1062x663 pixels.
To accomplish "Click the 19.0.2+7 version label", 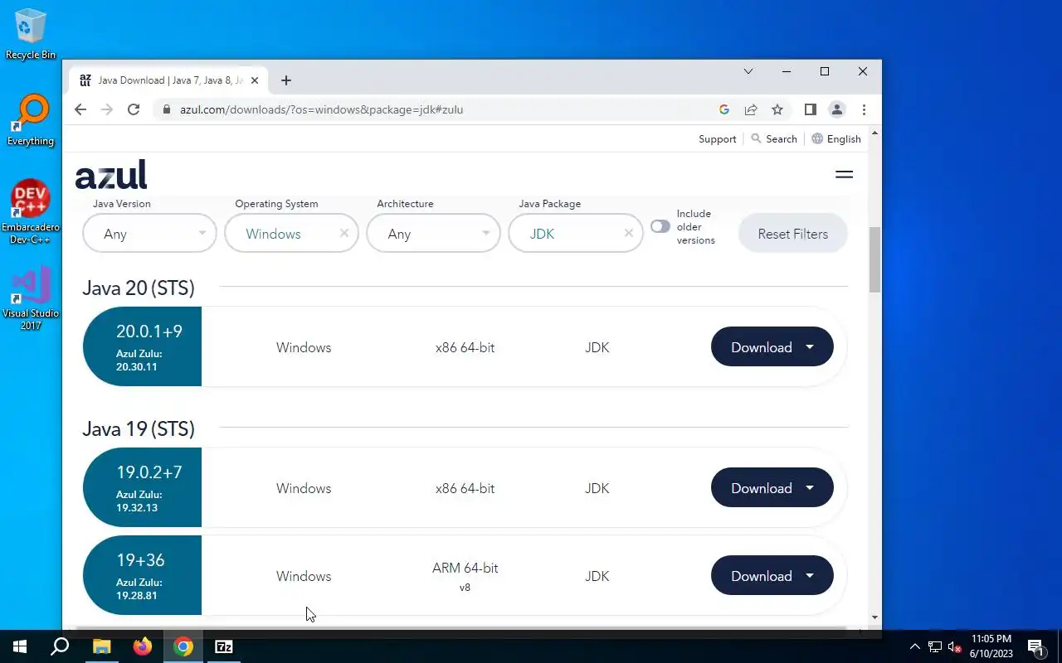I will (x=149, y=472).
